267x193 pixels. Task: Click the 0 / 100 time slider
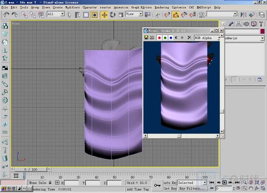click(x=31, y=169)
